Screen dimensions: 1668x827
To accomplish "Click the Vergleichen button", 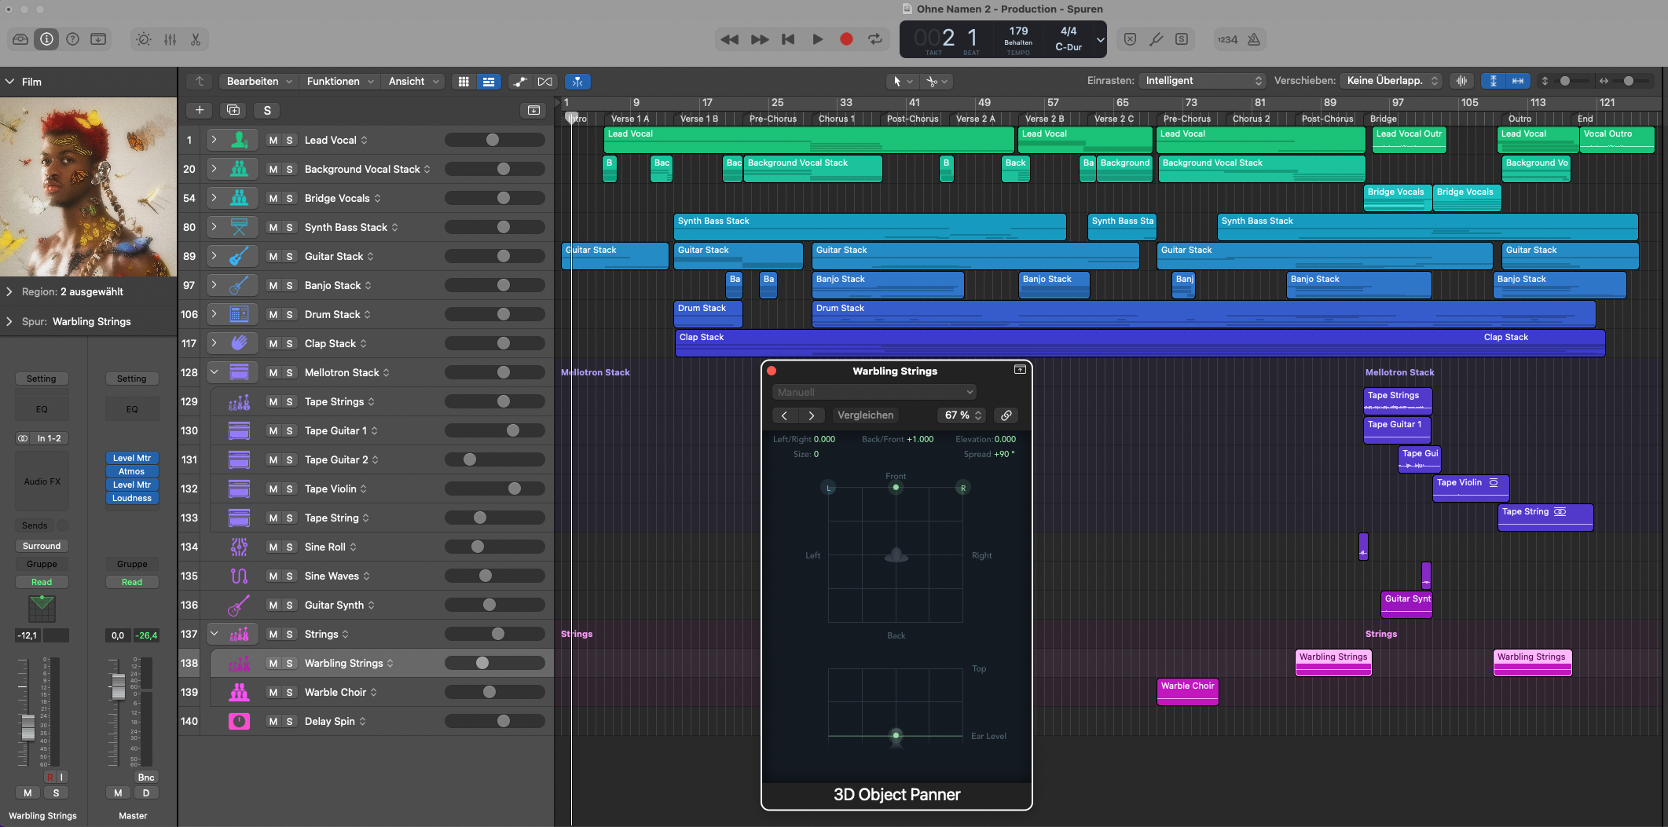I will click(865, 415).
